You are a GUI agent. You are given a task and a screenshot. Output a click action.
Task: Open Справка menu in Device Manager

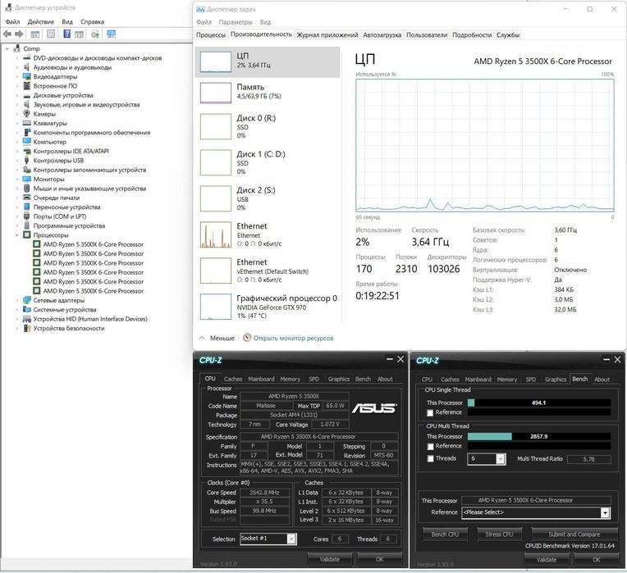(93, 21)
